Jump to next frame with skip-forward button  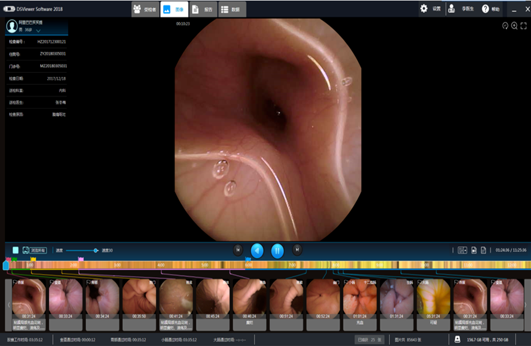297,250
